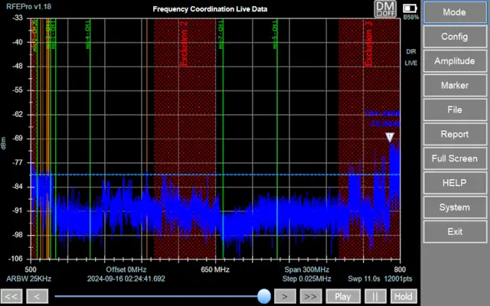This screenshot has height=306, width=490.
Task: Open the Amplitude settings
Action: click(x=455, y=61)
